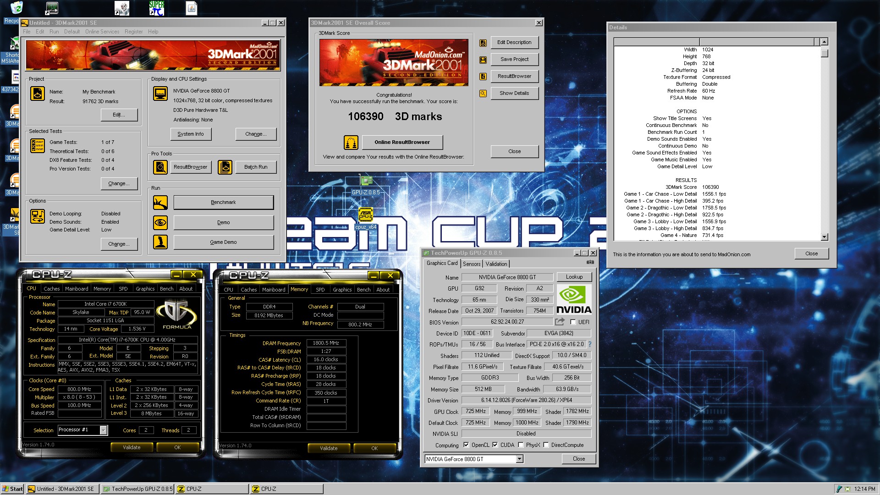The height and width of the screenshot is (495, 880).
Task: Click the Batch Run button
Action: tap(256, 167)
